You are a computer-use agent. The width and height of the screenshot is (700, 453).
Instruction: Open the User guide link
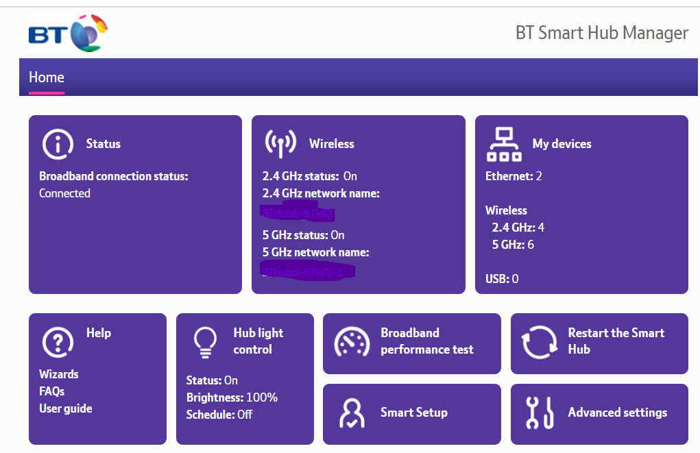point(66,409)
